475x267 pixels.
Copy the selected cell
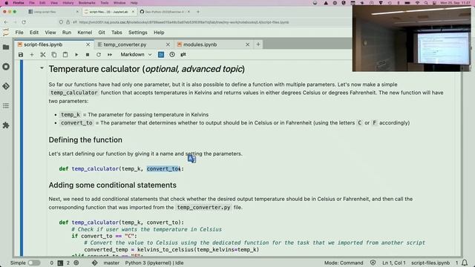[x=54, y=55]
